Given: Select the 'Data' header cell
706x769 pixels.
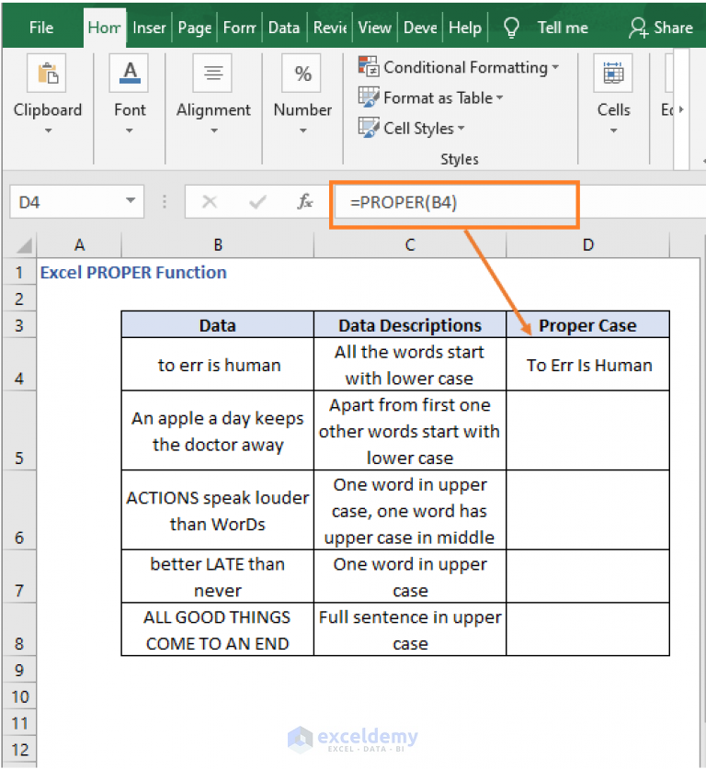Looking at the screenshot, I should (217, 324).
